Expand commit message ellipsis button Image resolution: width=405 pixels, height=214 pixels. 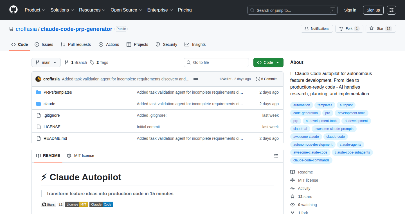(x=196, y=79)
